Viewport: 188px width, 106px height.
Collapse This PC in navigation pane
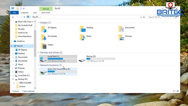pyautogui.click(x=12, y=46)
